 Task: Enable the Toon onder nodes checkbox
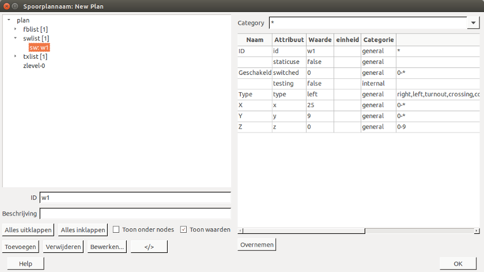116,229
